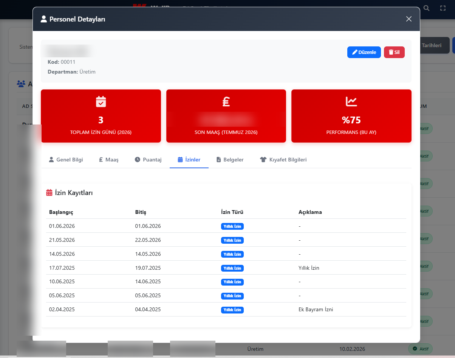Click start date 10.06.2025

(x=62, y=282)
